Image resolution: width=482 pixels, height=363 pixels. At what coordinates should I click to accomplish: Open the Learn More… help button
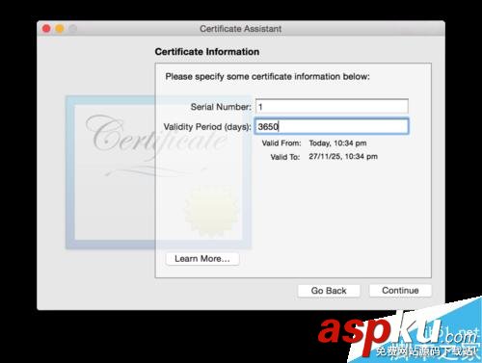coord(202,259)
